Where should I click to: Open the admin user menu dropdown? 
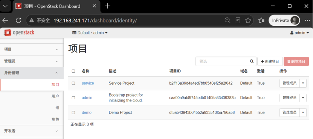(299, 33)
